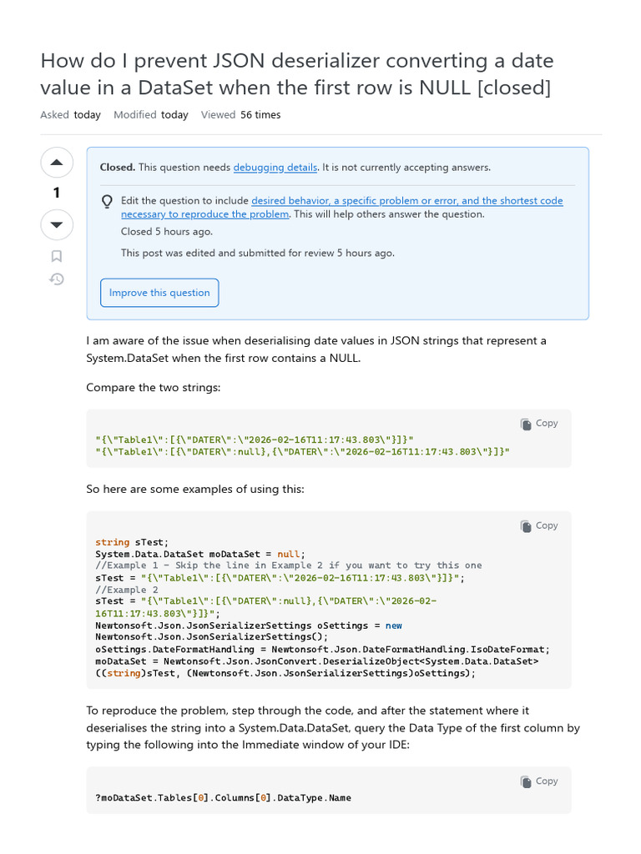Open the post activity history icon
The height and width of the screenshot is (854, 641).
[x=57, y=279]
